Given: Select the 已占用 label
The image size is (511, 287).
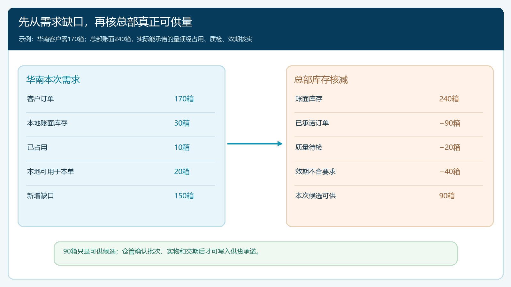Looking at the screenshot, I should 37,147.
